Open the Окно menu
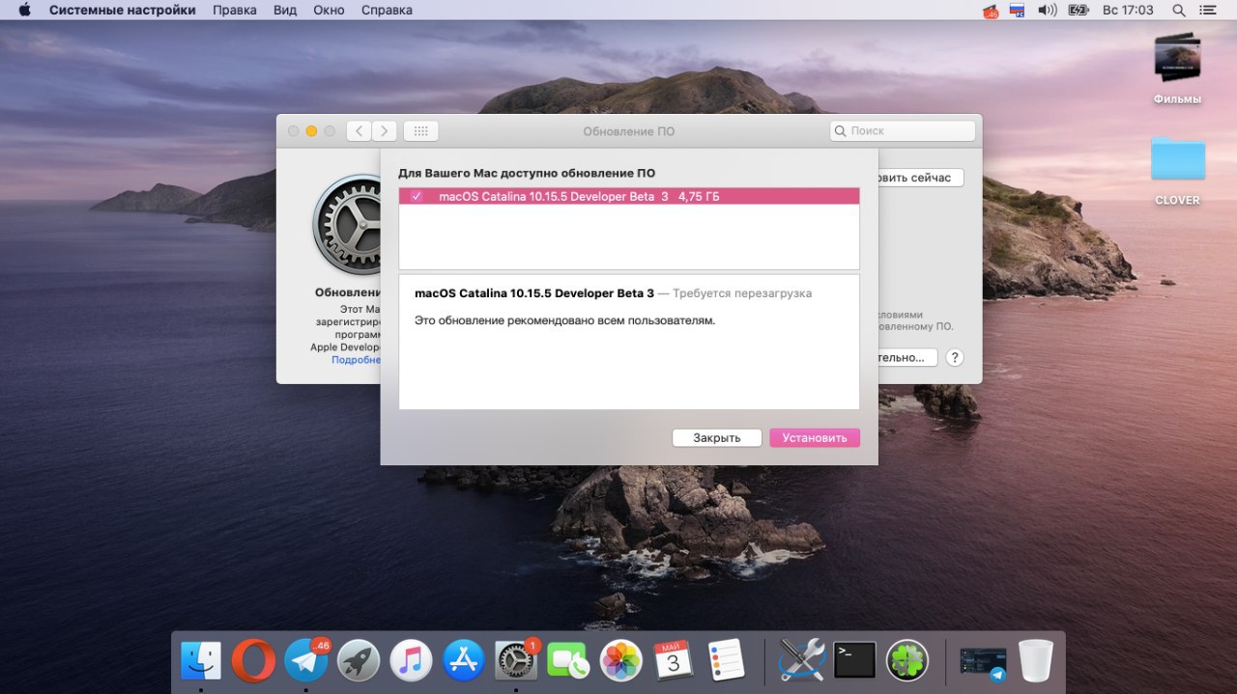The width and height of the screenshot is (1237, 694). 329,10
